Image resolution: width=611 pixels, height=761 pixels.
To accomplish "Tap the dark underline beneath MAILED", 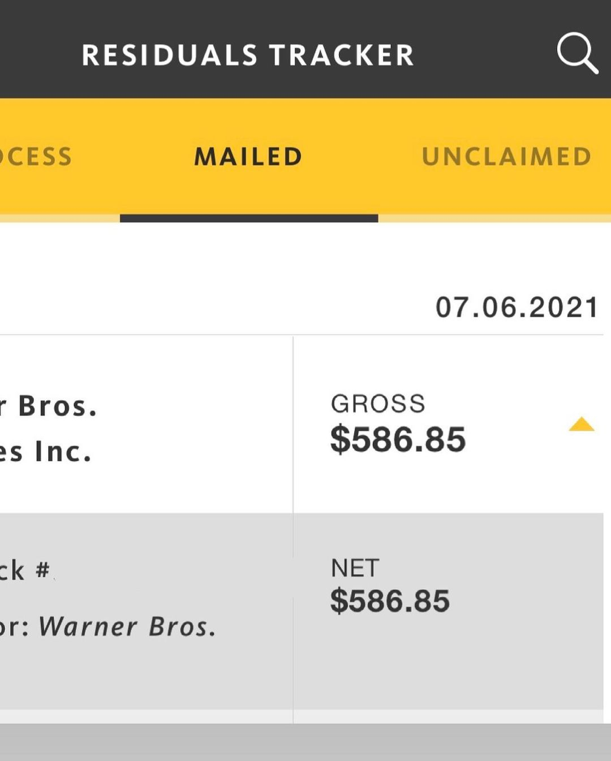I will coord(248,218).
